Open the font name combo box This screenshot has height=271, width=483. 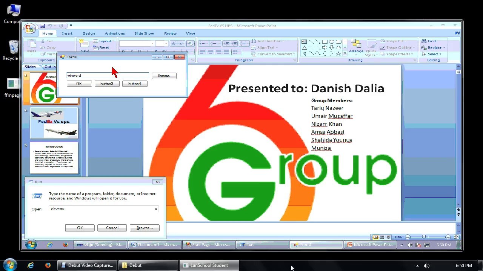[137, 44]
